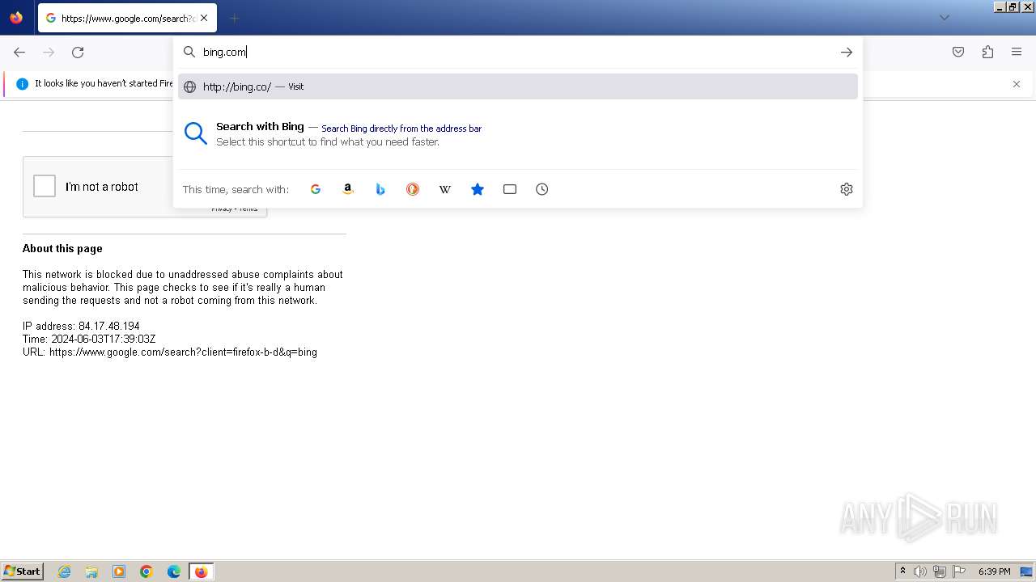Go forward one page
This screenshot has width=1036, height=582.
click(x=49, y=53)
